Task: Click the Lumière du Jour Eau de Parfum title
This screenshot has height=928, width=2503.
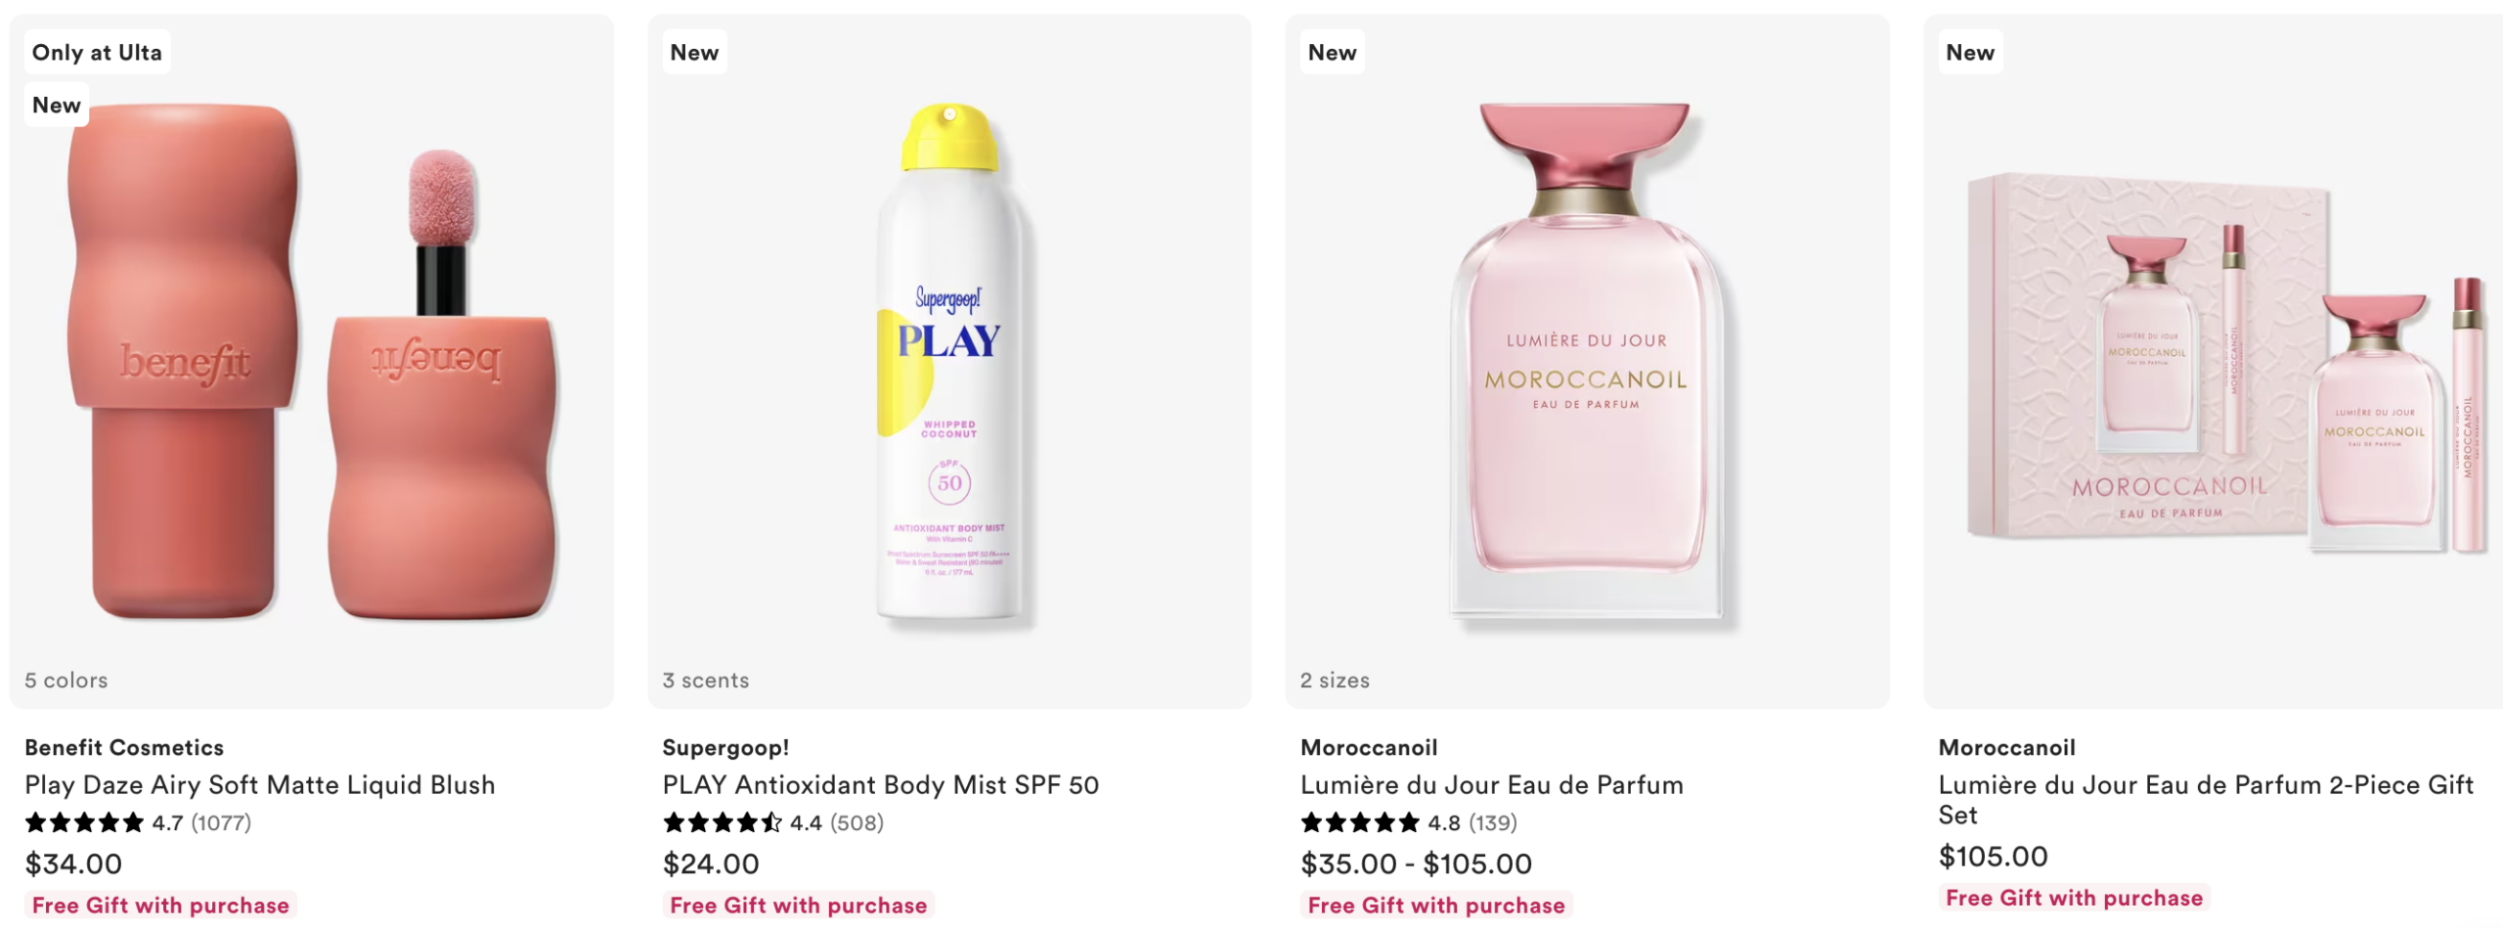Action: 1491,785
